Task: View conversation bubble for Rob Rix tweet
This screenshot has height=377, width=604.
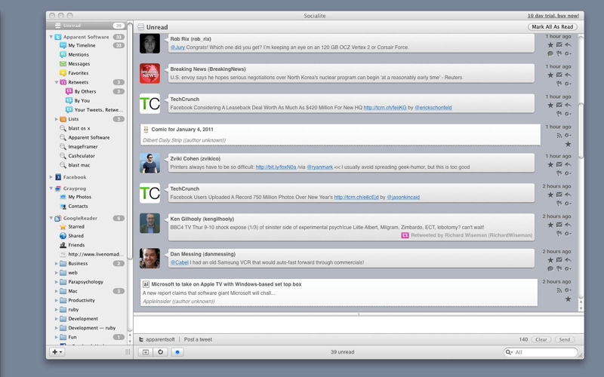Action: [x=550, y=54]
